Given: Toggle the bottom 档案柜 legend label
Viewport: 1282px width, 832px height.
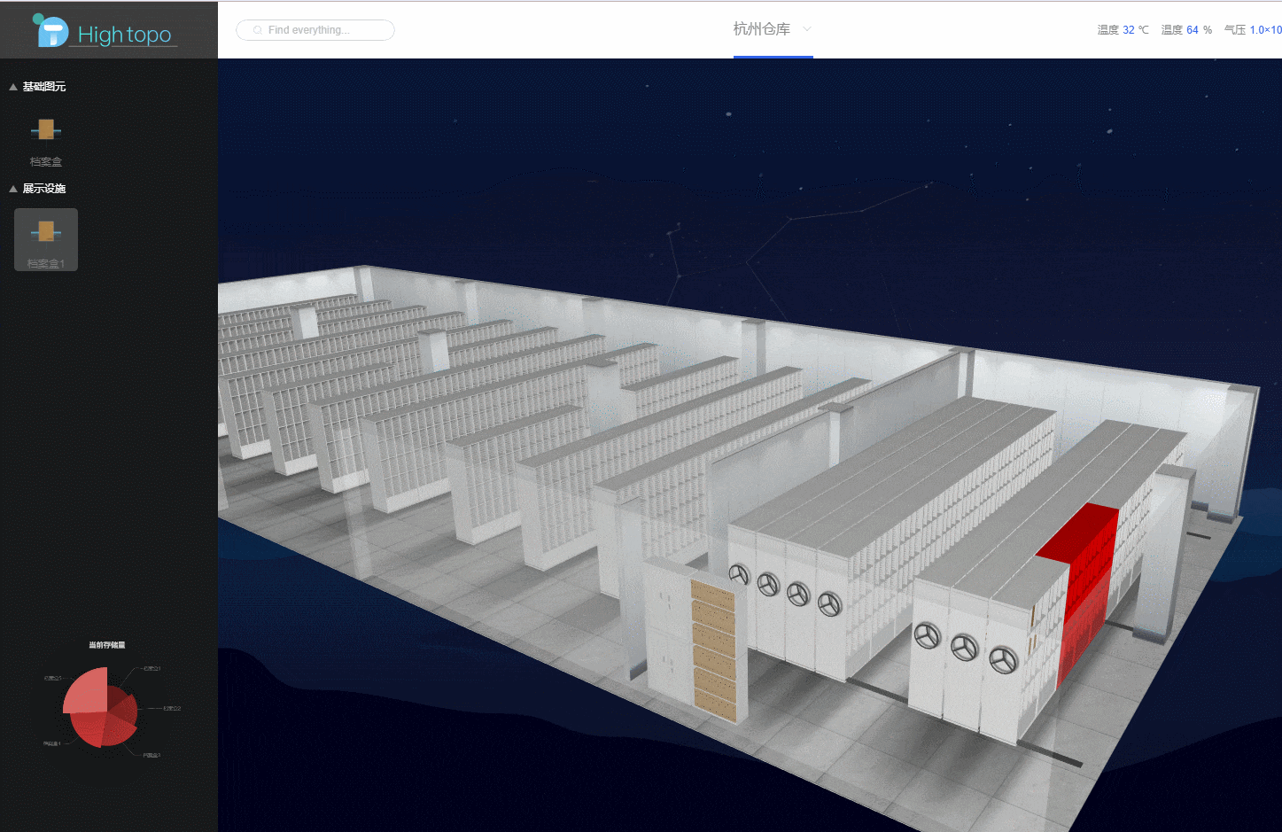Looking at the screenshot, I should click(x=151, y=755).
